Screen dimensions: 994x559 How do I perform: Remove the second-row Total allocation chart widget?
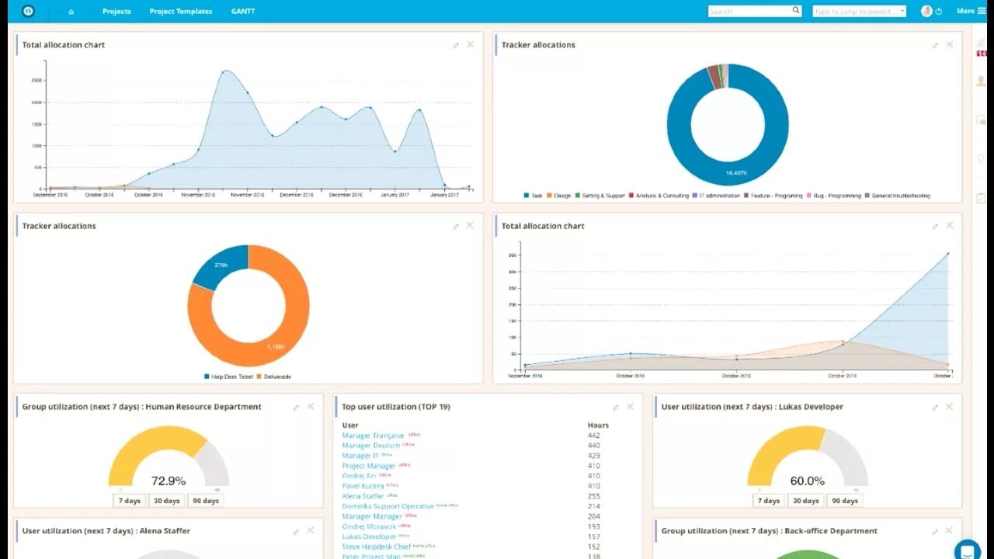949,225
